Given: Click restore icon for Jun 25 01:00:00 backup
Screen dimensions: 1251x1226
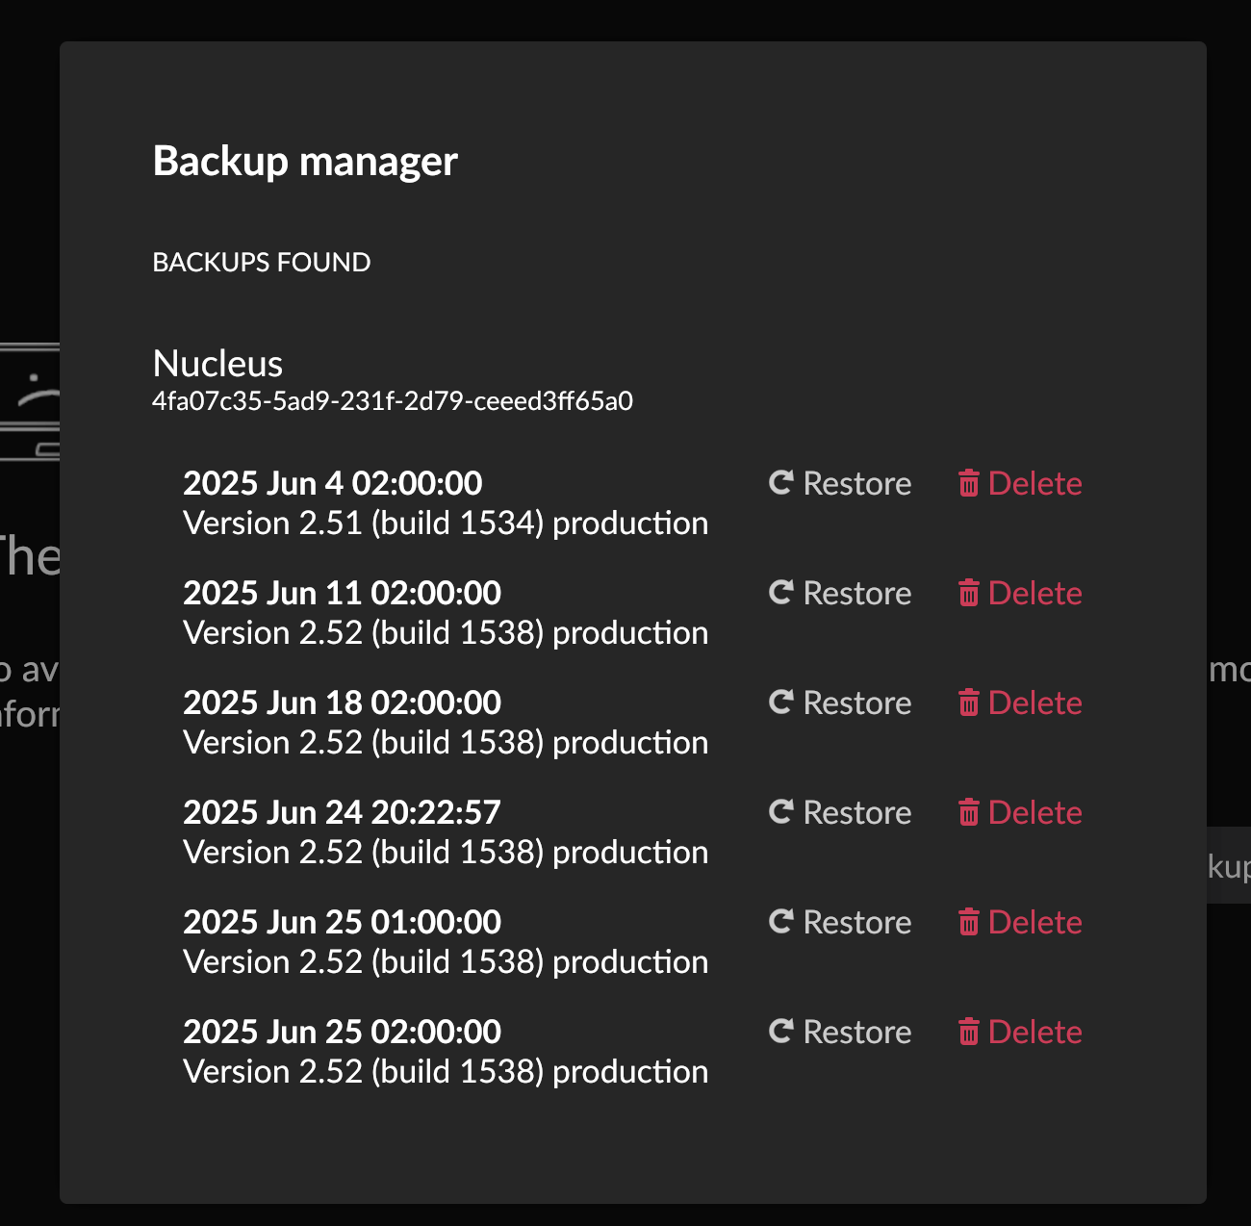Looking at the screenshot, I should pyautogui.click(x=780, y=922).
